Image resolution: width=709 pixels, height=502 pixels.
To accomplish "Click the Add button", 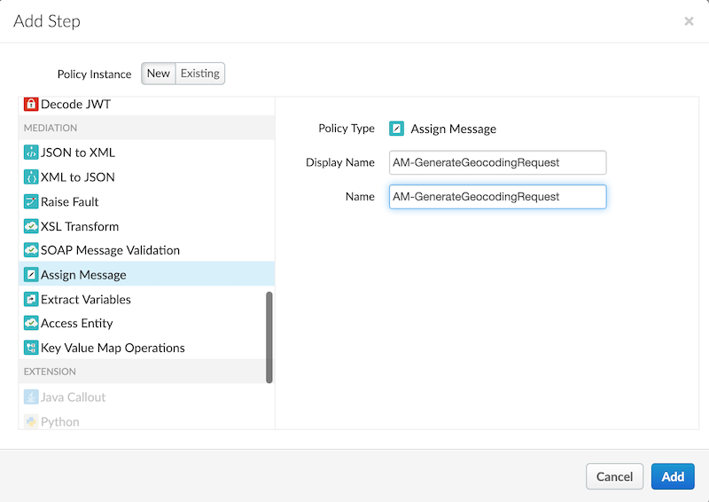I will click(x=673, y=476).
